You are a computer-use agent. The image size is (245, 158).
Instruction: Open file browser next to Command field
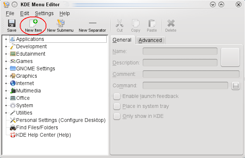[235, 86]
